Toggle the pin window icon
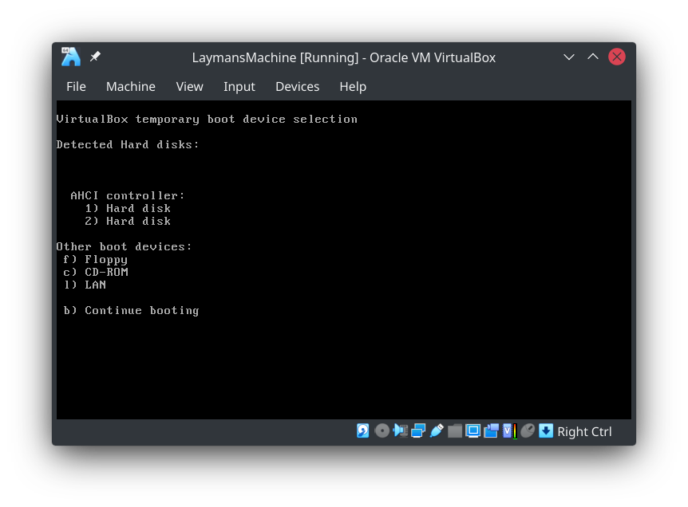This screenshot has width=688, height=507. click(x=95, y=57)
